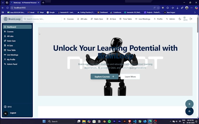
Task: Open Admin in the top navigation
Action: pos(170,19)
